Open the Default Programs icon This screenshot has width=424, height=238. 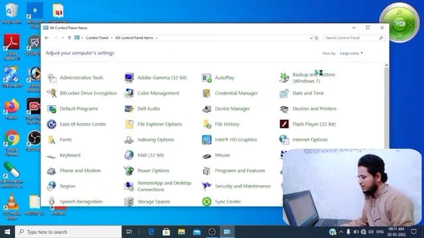point(52,108)
